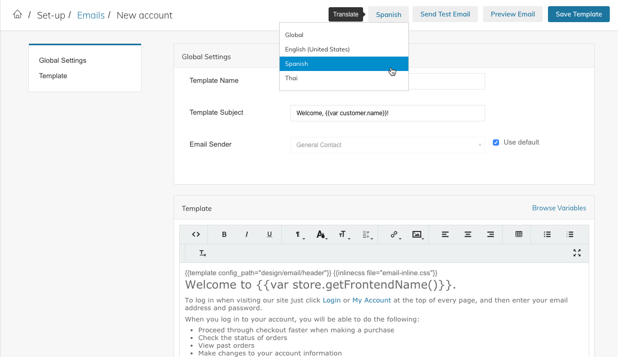Screen dimensions: 618x357
Task: Go to home via house icon
Action: point(18,14)
